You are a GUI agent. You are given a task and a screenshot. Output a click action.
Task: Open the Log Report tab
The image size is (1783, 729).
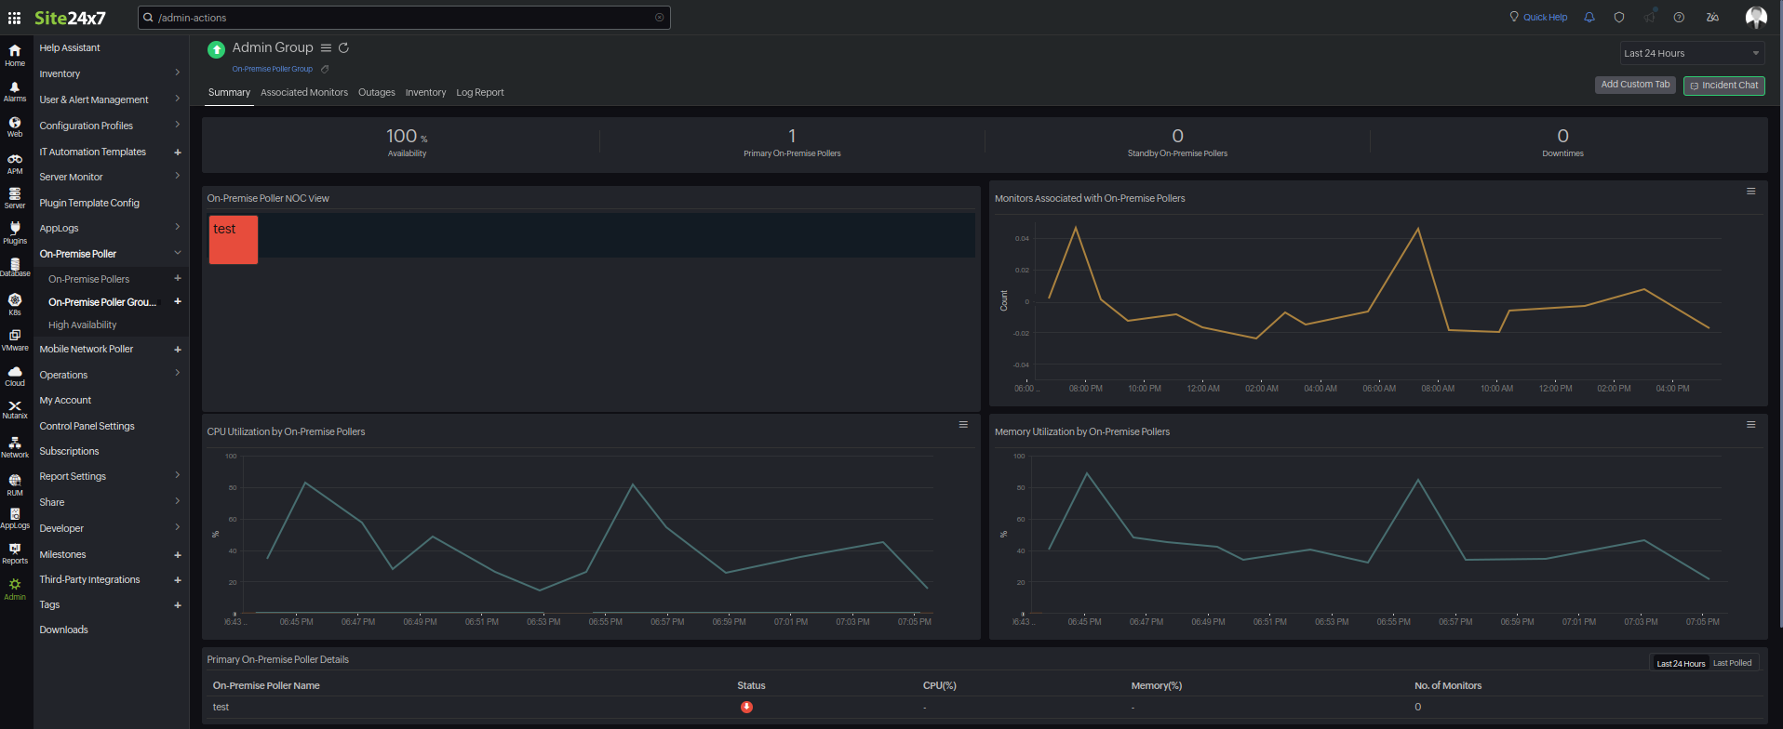tap(479, 93)
